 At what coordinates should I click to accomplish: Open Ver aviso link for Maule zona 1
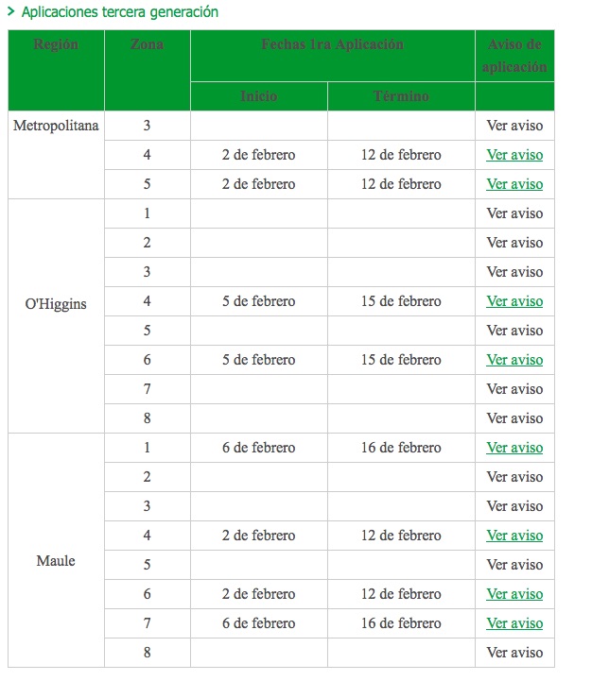pyautogui.click(x=514, y=448)
